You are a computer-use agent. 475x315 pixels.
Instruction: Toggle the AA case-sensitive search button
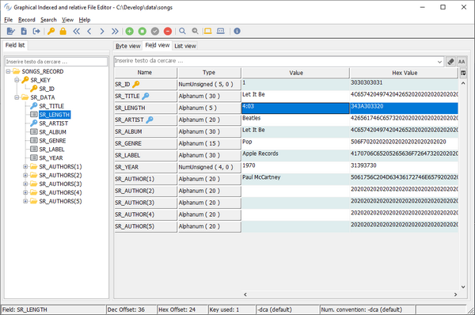pos(462,62)
